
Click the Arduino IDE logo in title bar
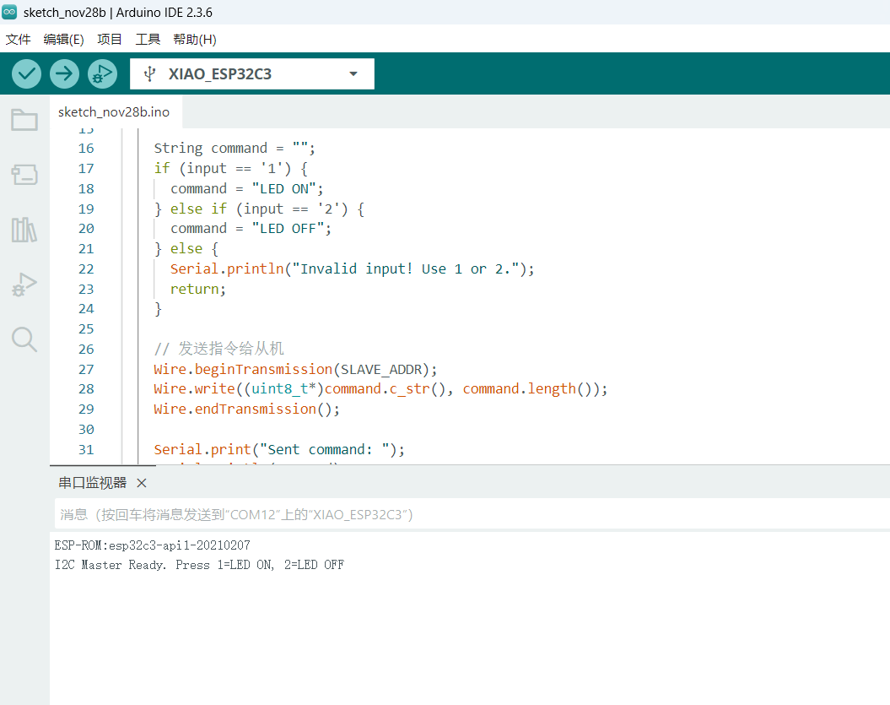click(x=9, y=12)
